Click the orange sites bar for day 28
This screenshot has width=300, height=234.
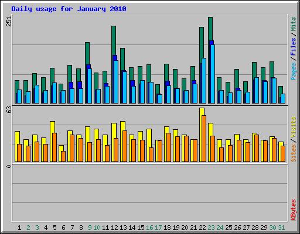pos(257,148)
